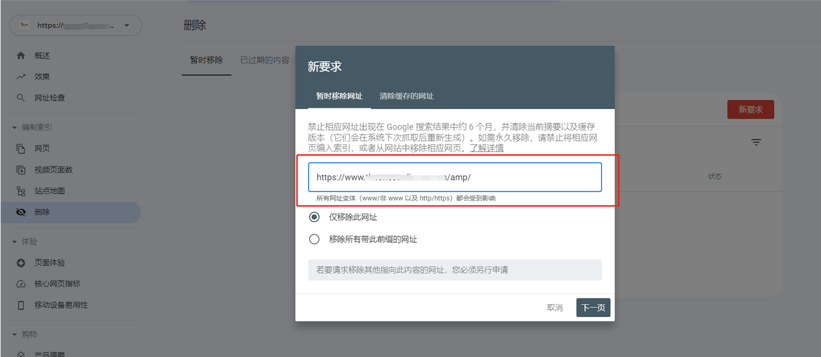Screen dimensions: 821x357
Task: Click the 了解详情 link
Action: point(486,148)
